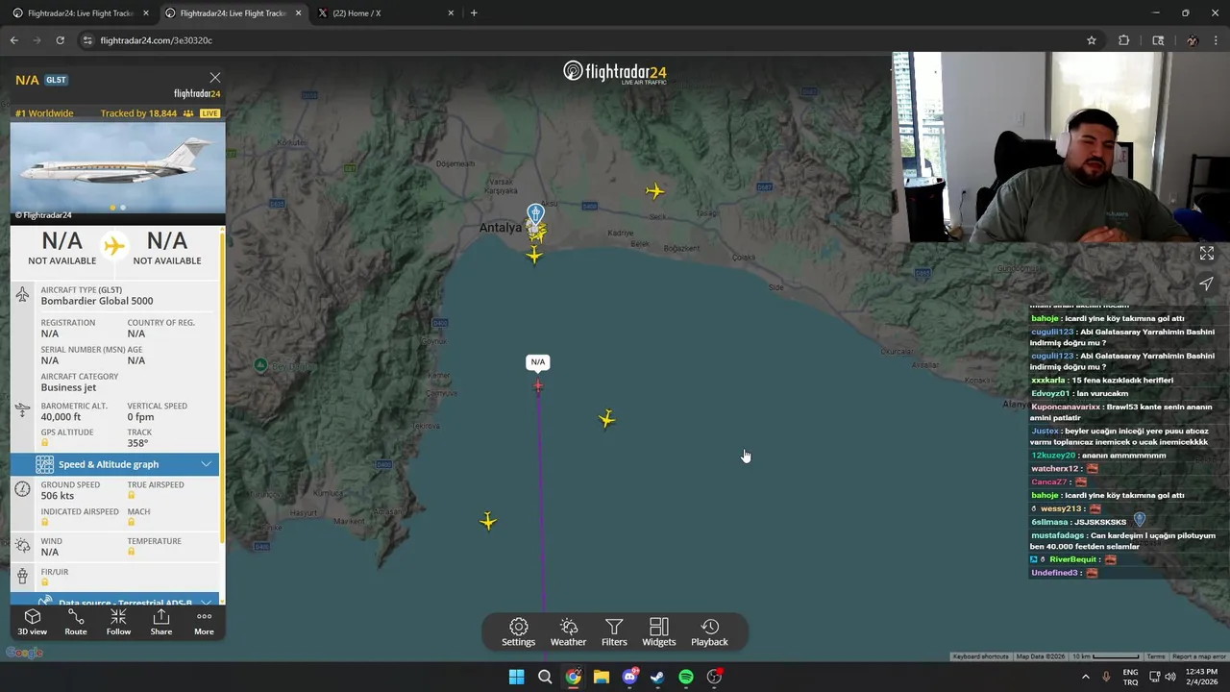Click the #1 Worldwide ranking label

pyautogui.click(x=44, y=113)
